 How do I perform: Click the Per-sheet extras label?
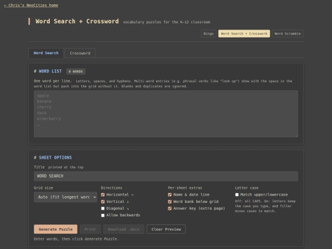pyautogui.click(x=185, y=188)
